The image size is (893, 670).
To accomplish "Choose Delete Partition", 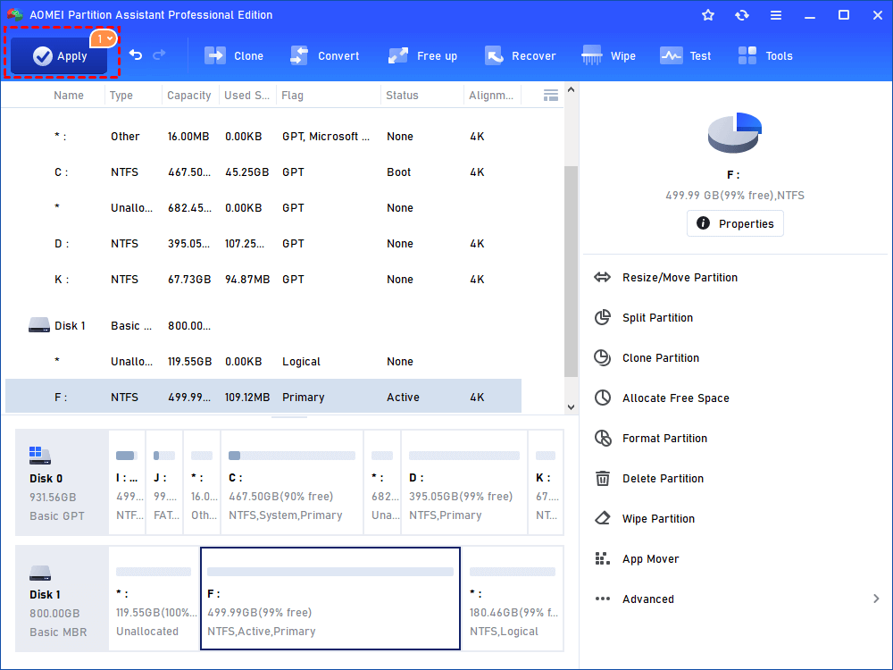I will tap(663, 478).
